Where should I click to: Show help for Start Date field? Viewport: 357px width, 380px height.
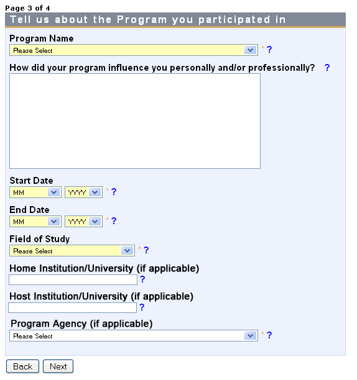pyautogui.click(x=114, y=192)
